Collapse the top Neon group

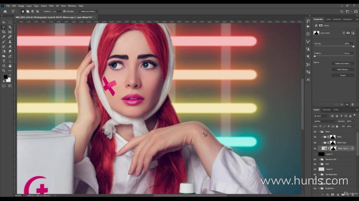319,132
